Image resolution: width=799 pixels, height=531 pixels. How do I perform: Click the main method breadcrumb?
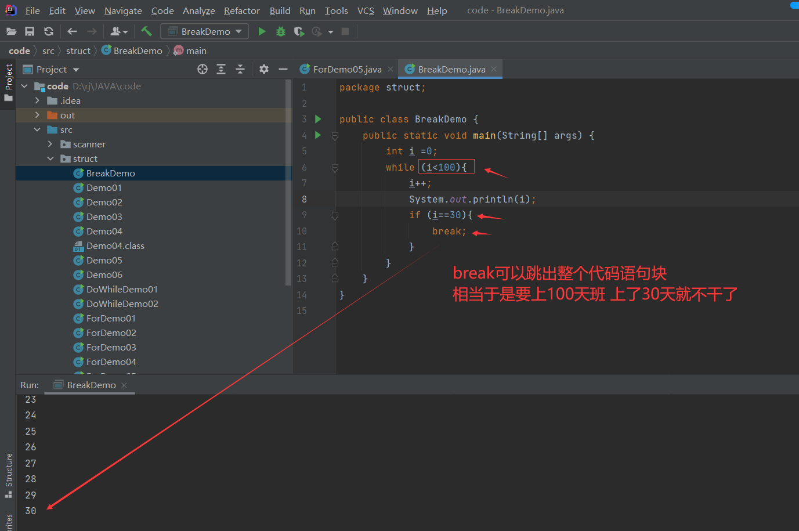190,51
